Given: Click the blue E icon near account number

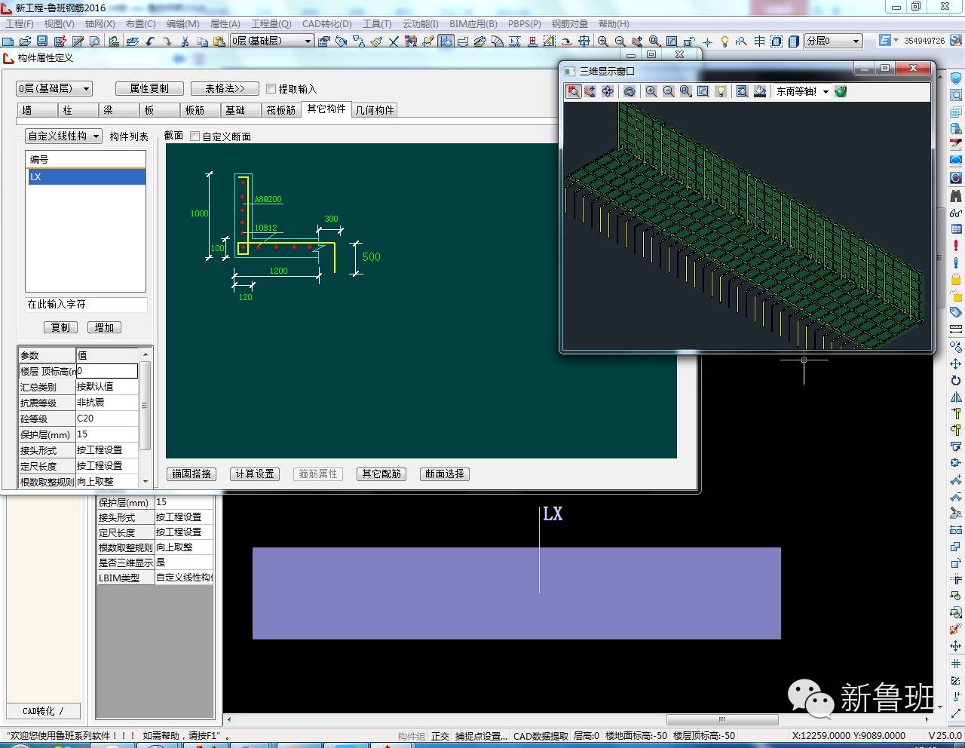Looking at the screenshot, I should [x=885, y=40].
